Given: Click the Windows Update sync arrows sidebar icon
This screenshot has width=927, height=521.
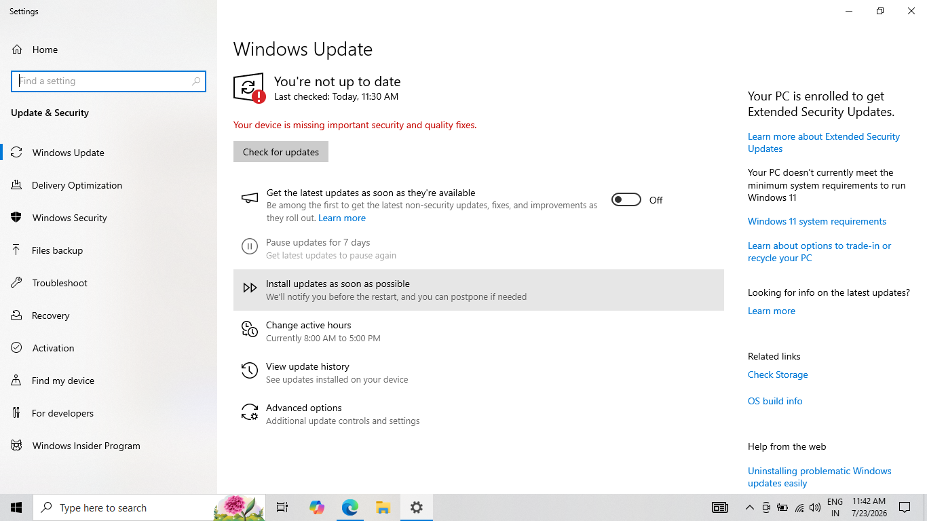Looking at the screenshot, I should (17, 153).
